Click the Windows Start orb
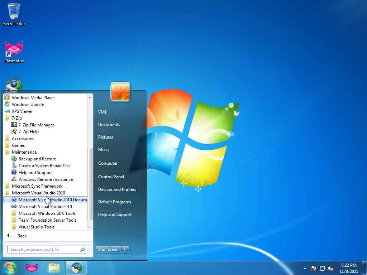The width and height of the screenshot is (367, 275). pyautogui.click(x=9, y=268)
